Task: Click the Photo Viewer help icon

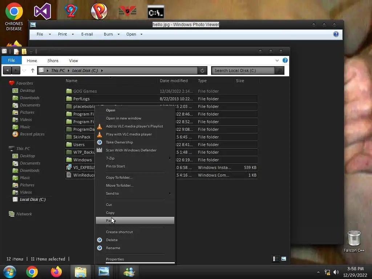Action: (336, 34)
